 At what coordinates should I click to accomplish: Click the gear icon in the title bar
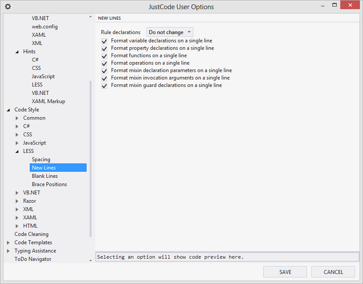[x=7, y=7]
